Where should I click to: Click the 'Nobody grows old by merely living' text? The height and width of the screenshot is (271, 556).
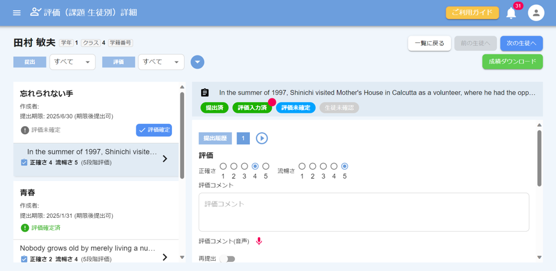tap(88, 248)
